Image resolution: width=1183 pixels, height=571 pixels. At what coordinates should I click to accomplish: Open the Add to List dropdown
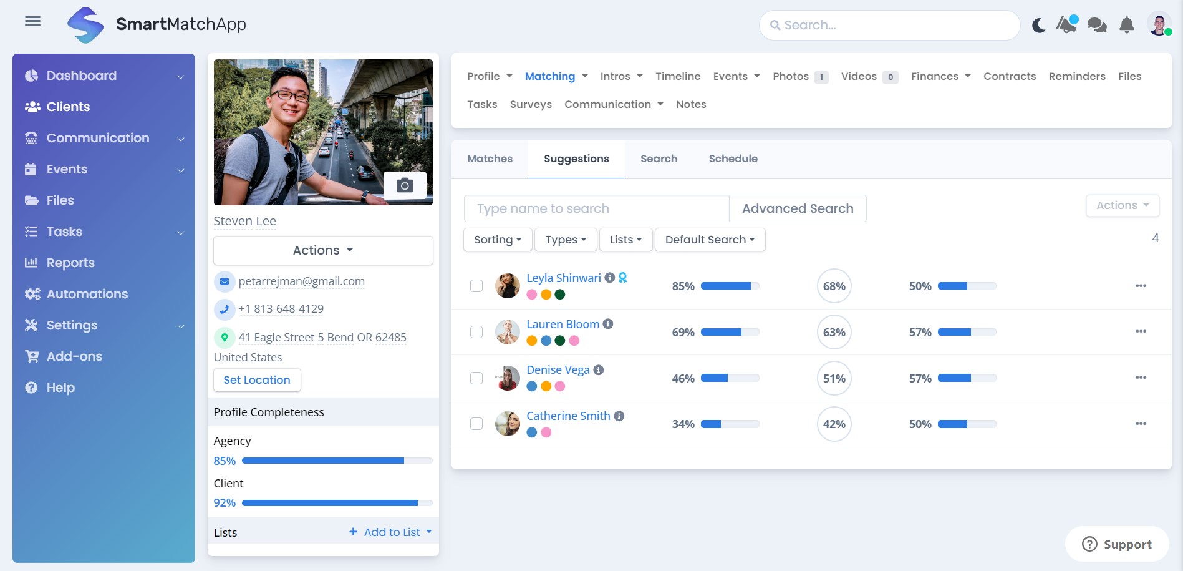(390, 532)
